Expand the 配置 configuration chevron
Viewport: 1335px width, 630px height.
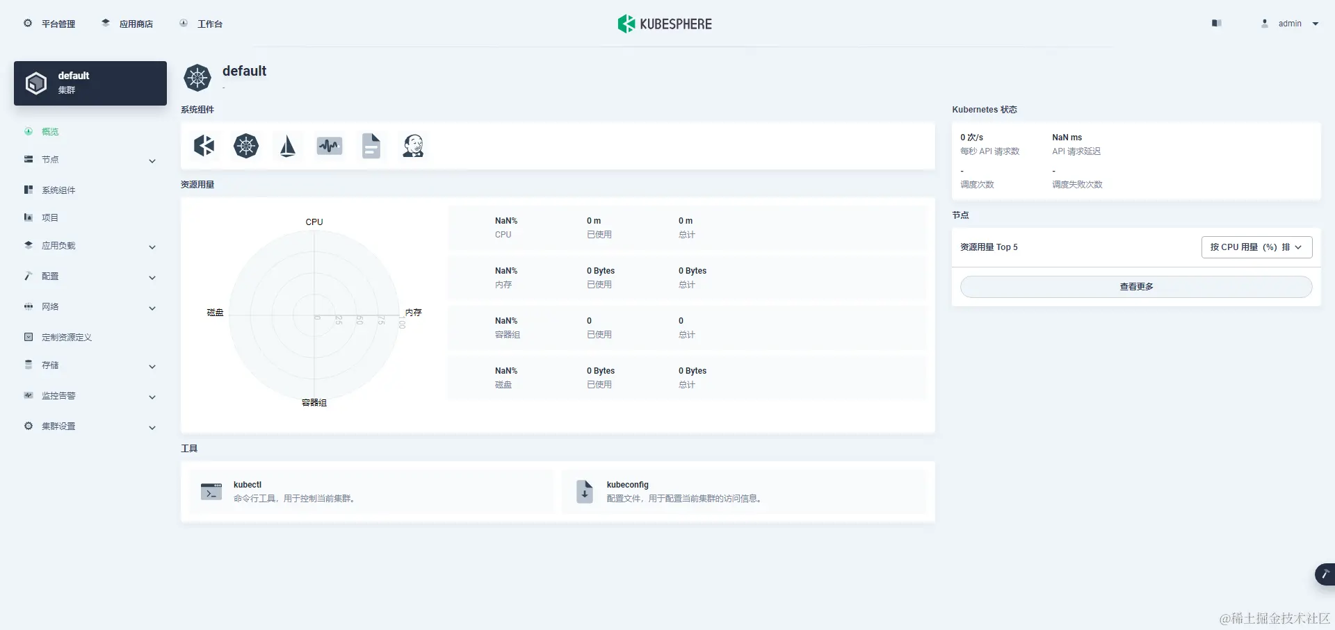152,278
